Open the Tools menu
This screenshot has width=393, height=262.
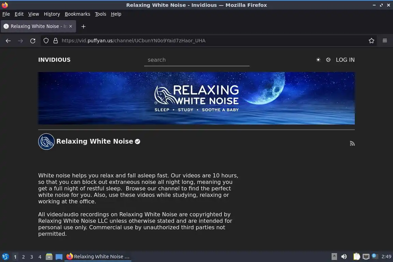pos(101,14)
